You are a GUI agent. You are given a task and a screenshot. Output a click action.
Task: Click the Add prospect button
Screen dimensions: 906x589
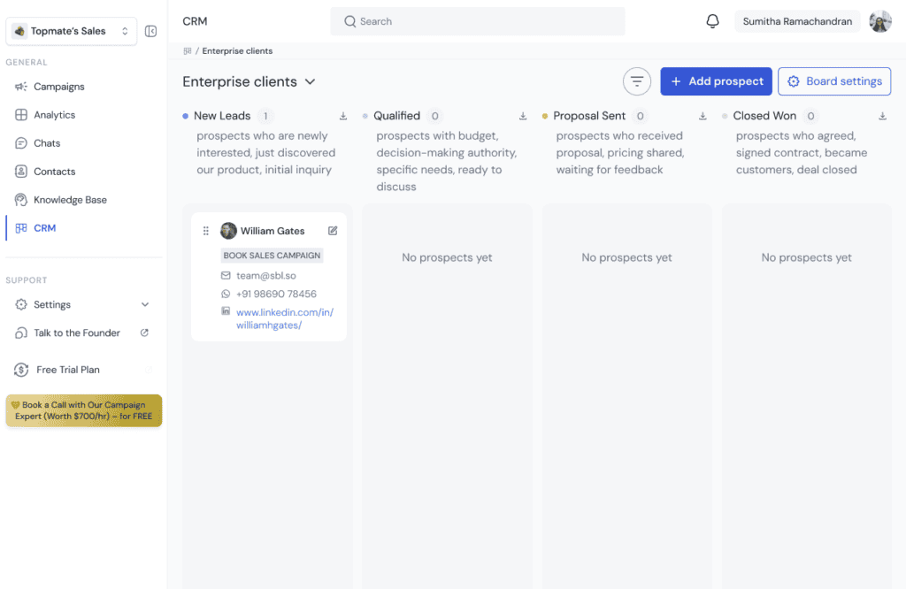pos(716,81)
